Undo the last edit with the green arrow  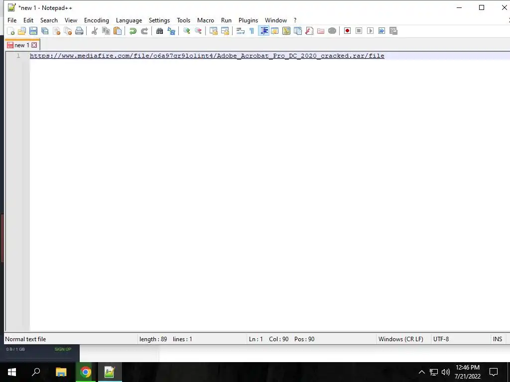(132, 31)
